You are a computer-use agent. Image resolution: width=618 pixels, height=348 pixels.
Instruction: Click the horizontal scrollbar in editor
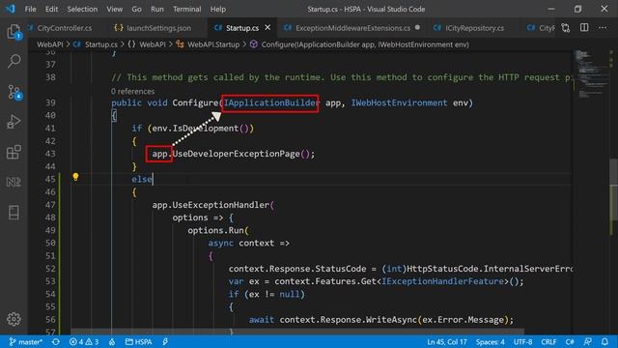click(x=297, y=333)
